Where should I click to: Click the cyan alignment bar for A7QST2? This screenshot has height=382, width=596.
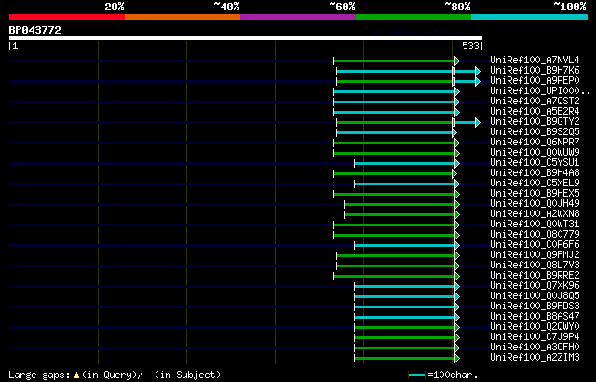click(x=395, y=102)
